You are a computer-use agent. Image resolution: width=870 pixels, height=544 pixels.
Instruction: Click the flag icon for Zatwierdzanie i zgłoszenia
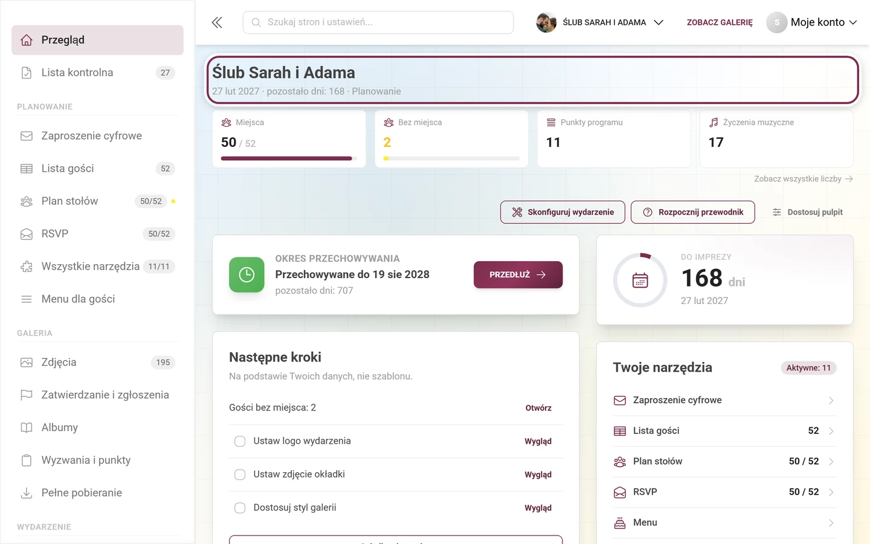27,395
